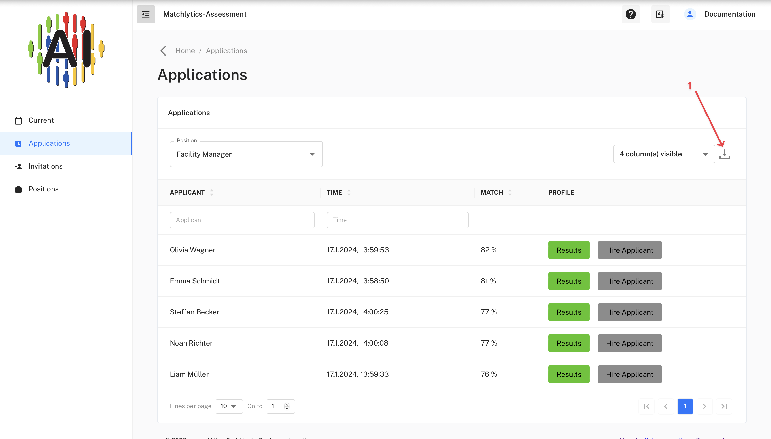Open the Lines per page dropdown
The width and height of the screenshot is (771, 439).
229,406
